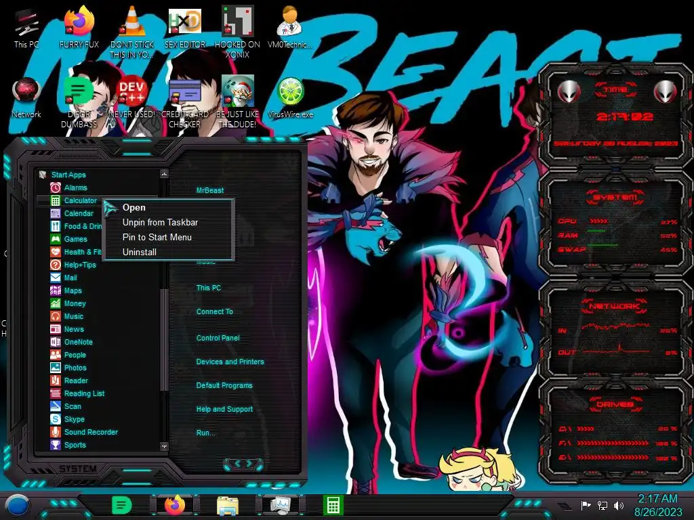This screenshot has width=694, height=520.
Task: Click the scroll-down arrow of apps list
Action: 164,446
